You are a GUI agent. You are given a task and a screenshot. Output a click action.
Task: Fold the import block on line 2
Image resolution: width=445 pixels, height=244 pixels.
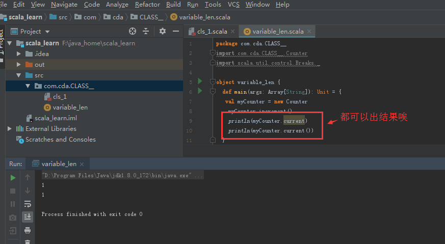(213, 53)
